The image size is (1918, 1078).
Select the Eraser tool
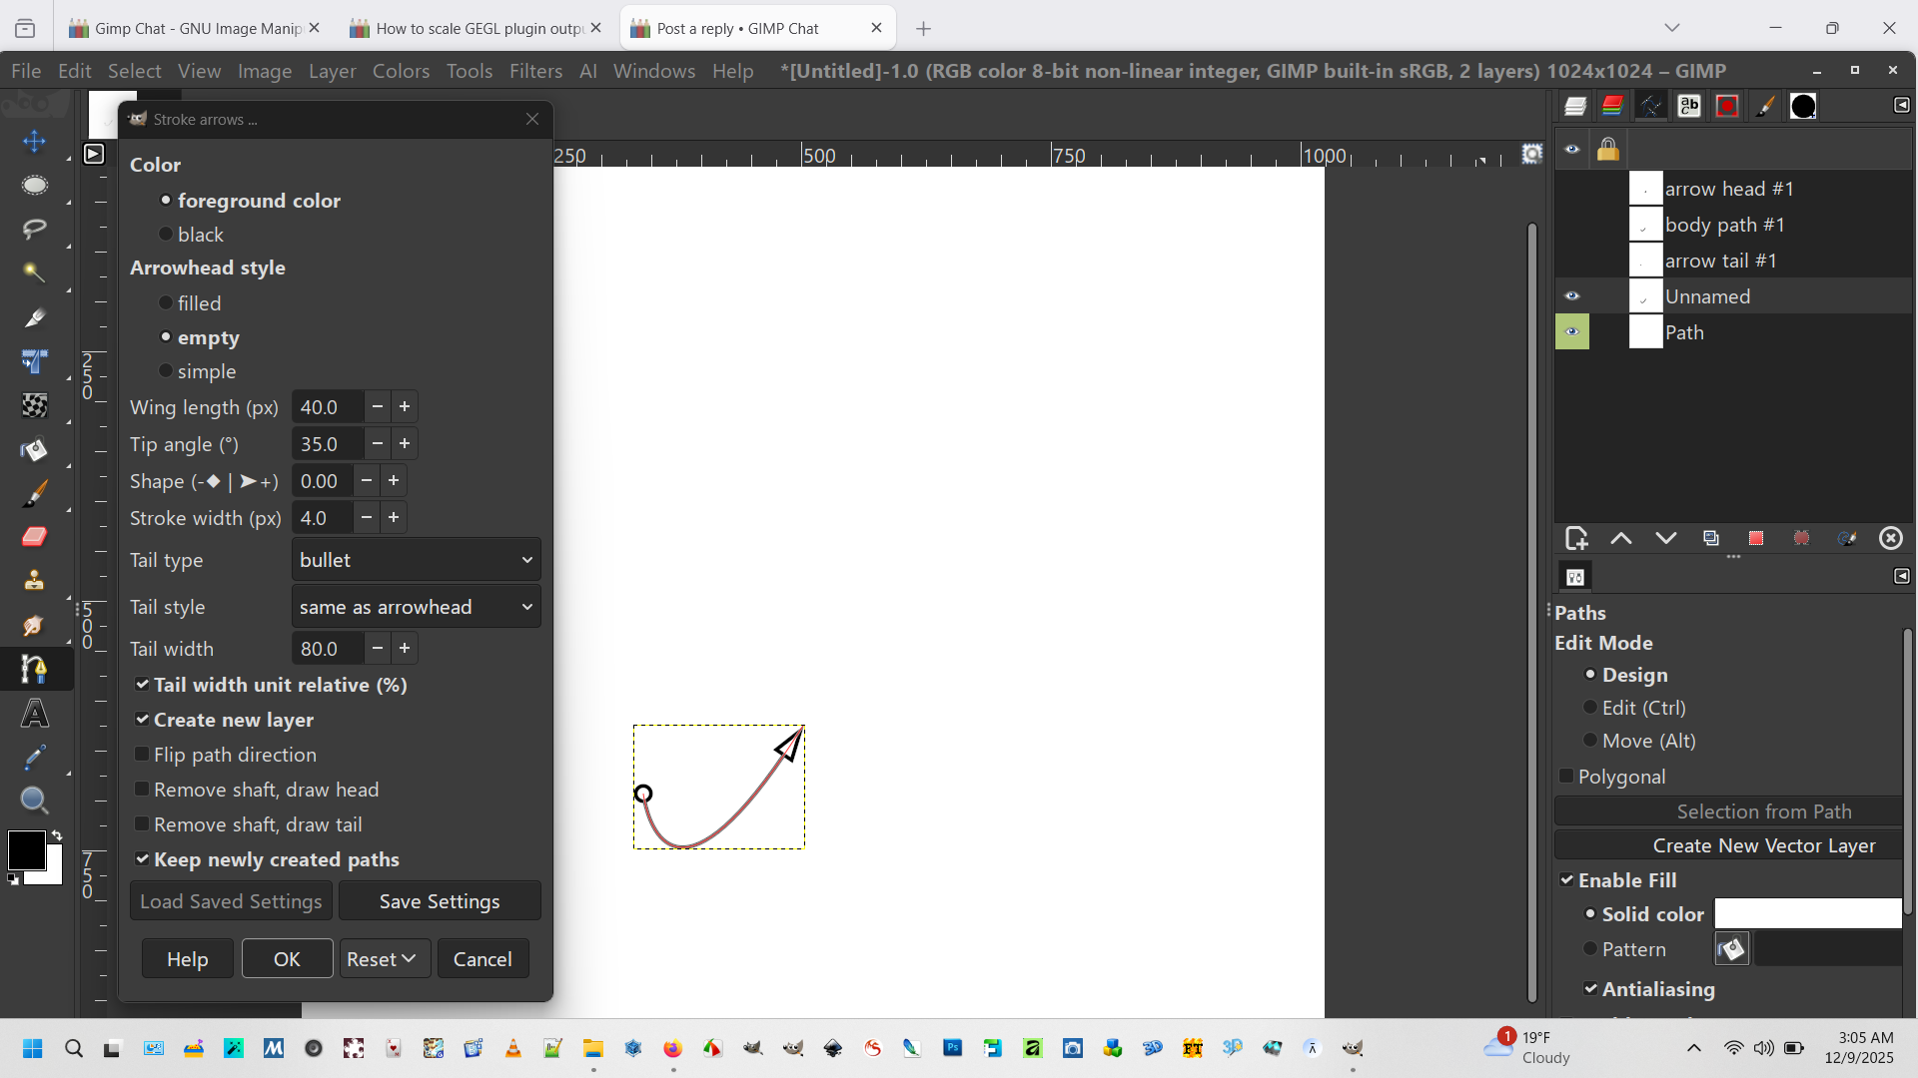(34, 537)
